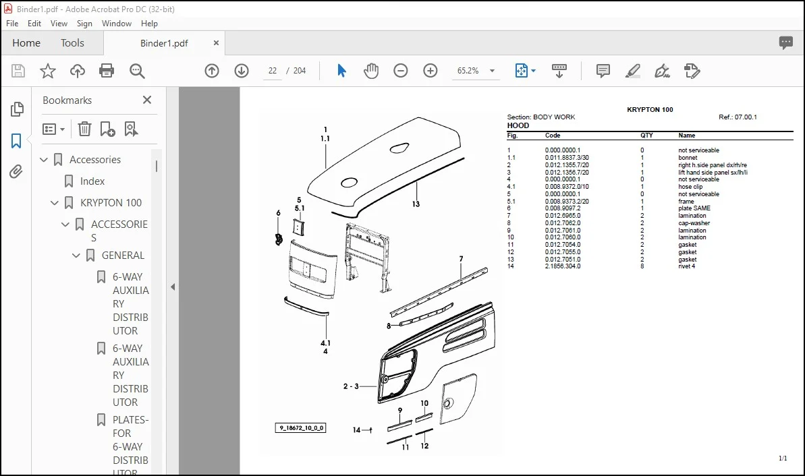Collapse the KRYPTON 100 bookmark
805x476 pixels.
pyautogui.click(x=55, y=203)
